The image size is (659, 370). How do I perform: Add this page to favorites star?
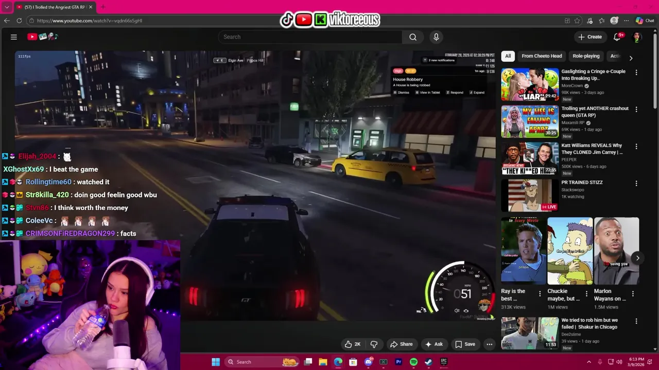pyautogui.click(x=577, y=21)
